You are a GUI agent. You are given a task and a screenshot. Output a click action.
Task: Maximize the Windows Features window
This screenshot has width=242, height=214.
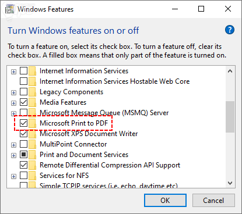point(201,9)
